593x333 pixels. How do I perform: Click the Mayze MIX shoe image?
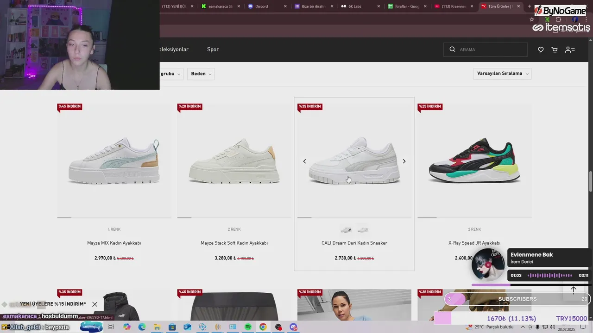[114, 161]
